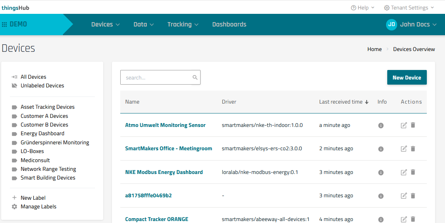This screenshot has height=223, width=445.
Task: Expand the Tenant Settings dropdown
Action: (x=409, y=8)
